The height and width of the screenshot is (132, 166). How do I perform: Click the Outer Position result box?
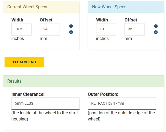pyautogui.click(x=122, y=104)
